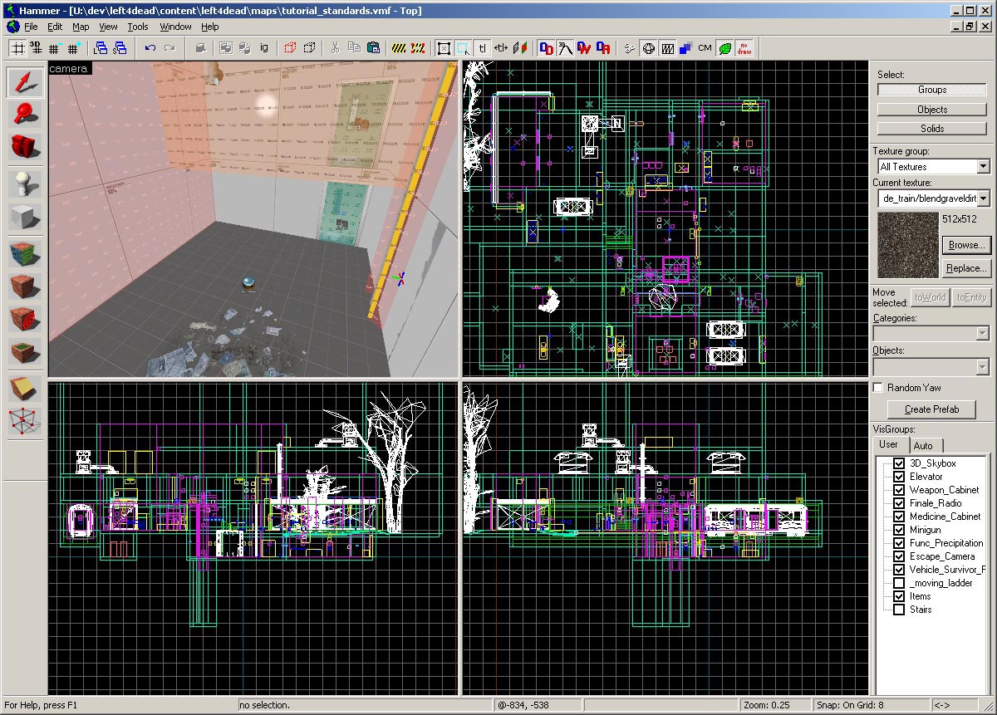Click the camera label in 3D viewport
Screen dimensions: 997x715
(x=69, y=68)
